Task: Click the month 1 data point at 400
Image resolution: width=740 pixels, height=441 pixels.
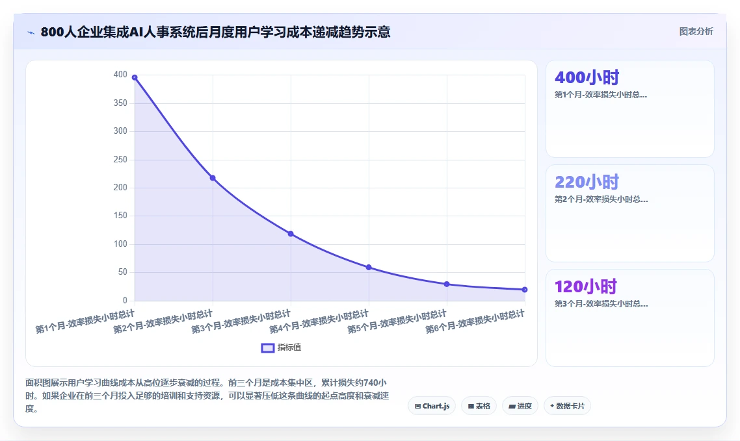Action: pyautogui.click(x=135, y=77)
